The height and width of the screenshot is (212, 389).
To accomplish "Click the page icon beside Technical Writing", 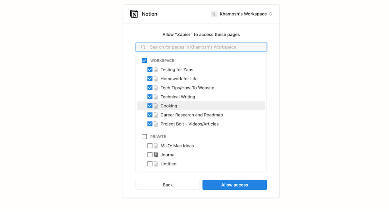I will [156, 97].
